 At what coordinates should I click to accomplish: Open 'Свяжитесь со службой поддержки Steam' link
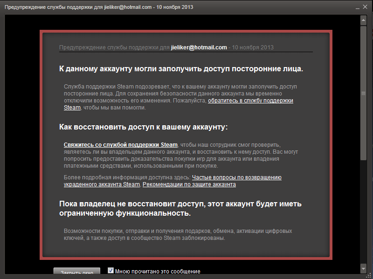(121, 145)
